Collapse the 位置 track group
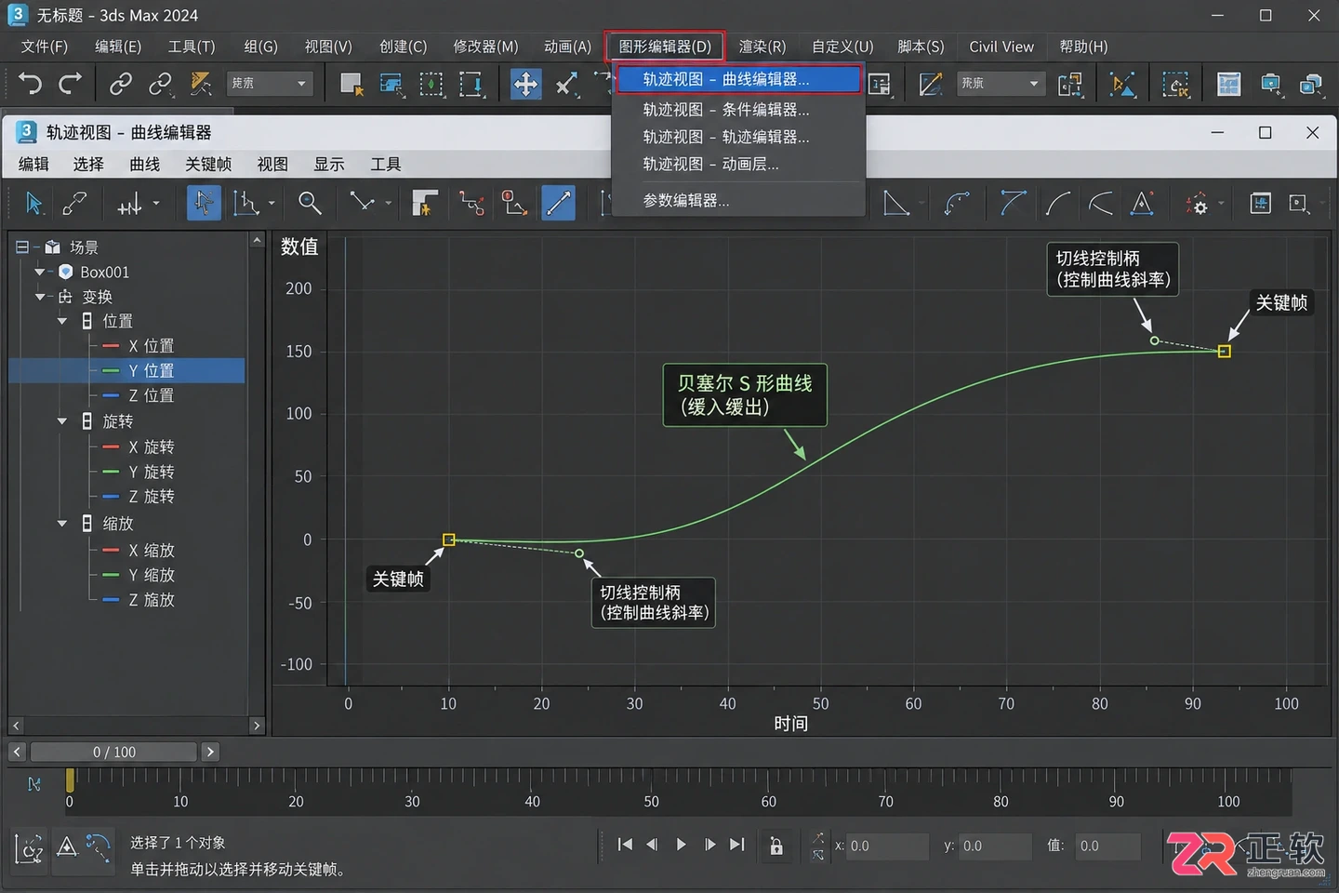1339x893 pixels. 62,321
